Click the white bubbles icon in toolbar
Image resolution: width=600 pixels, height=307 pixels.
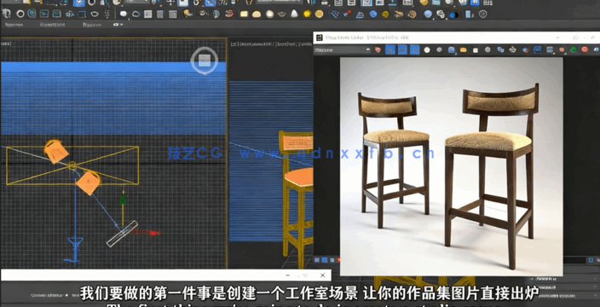[x=441, y=14]
